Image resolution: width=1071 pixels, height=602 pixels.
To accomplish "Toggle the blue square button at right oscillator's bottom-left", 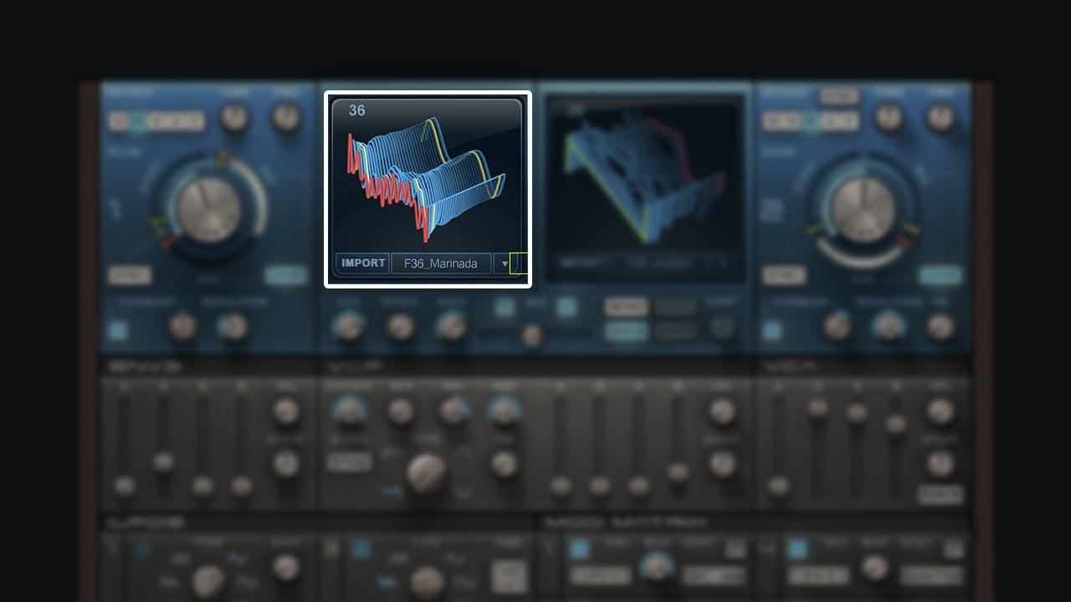I will click(772, 330).
